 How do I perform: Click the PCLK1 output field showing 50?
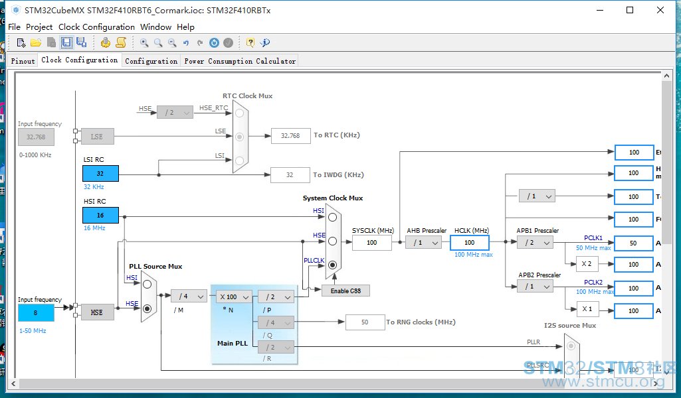634,243
